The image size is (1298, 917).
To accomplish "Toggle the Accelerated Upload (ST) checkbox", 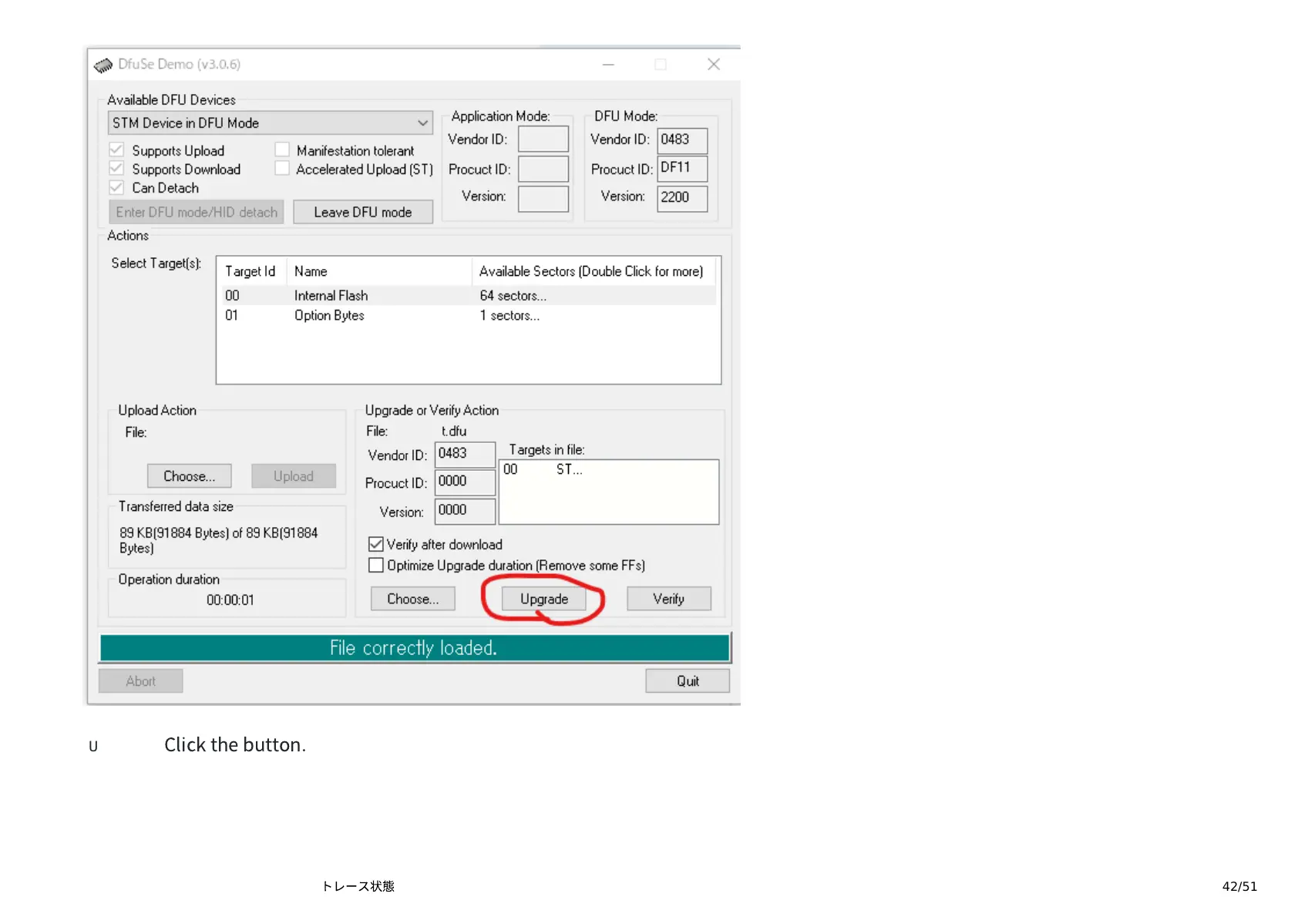I will click(x=283, y=169).
